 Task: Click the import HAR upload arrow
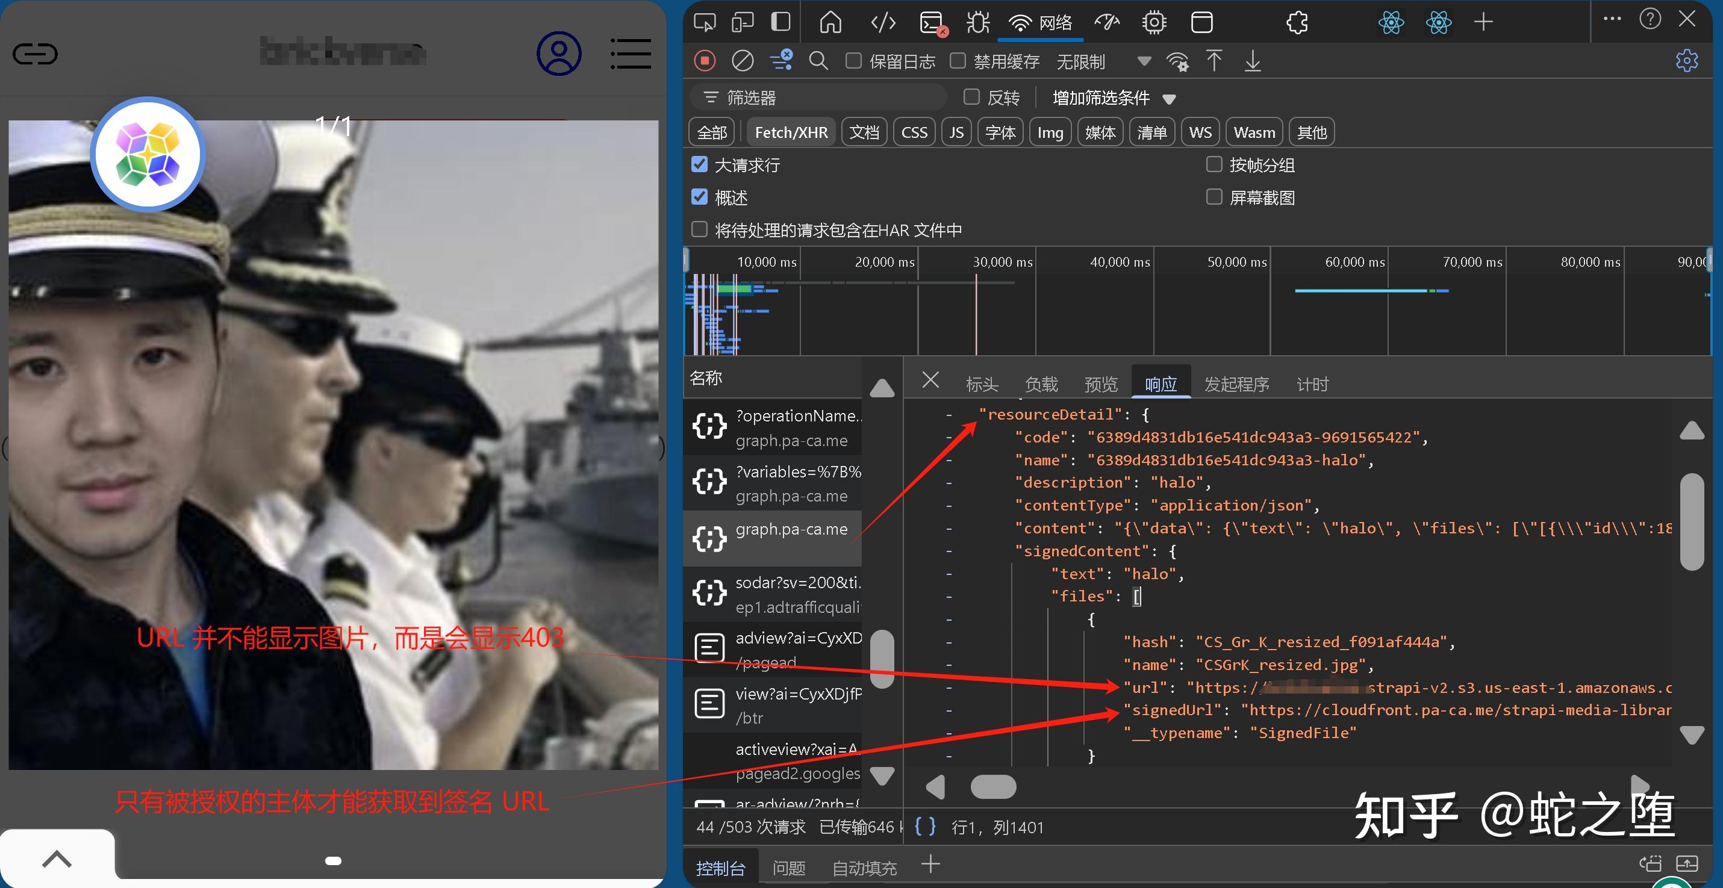[1214, 61]
